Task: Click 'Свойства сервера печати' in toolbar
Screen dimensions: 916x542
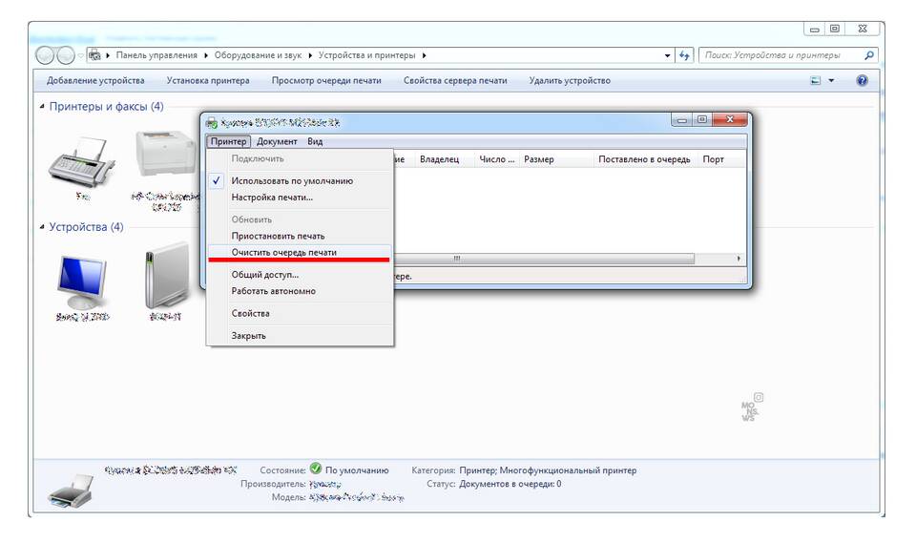Action: [x=455, y=81]
